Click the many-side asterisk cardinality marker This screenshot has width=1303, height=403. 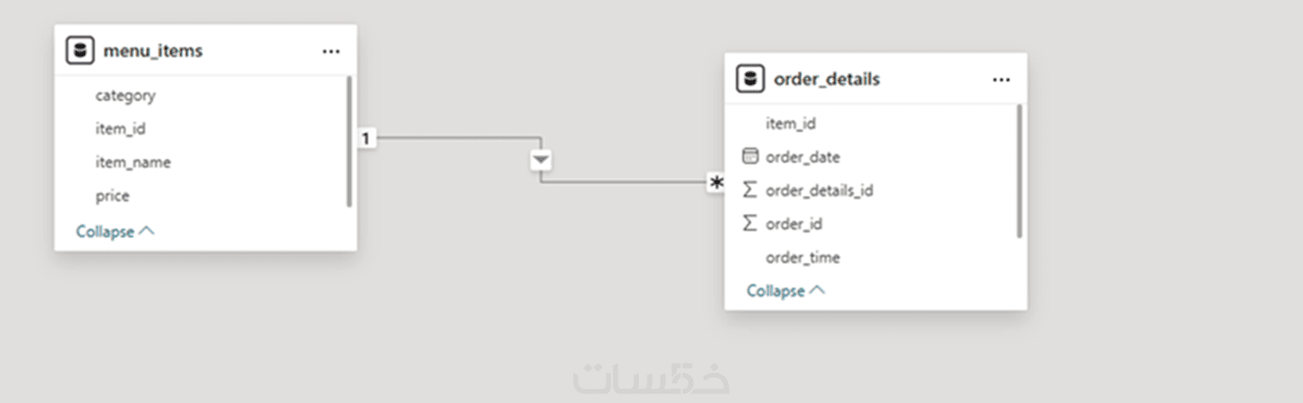point(715,183)
